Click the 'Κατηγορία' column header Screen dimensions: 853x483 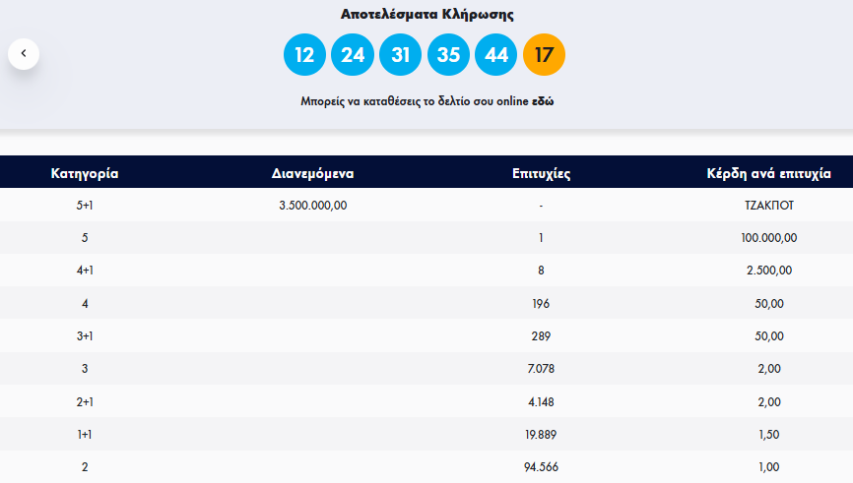pyautogui.click(x=85, y=173)
